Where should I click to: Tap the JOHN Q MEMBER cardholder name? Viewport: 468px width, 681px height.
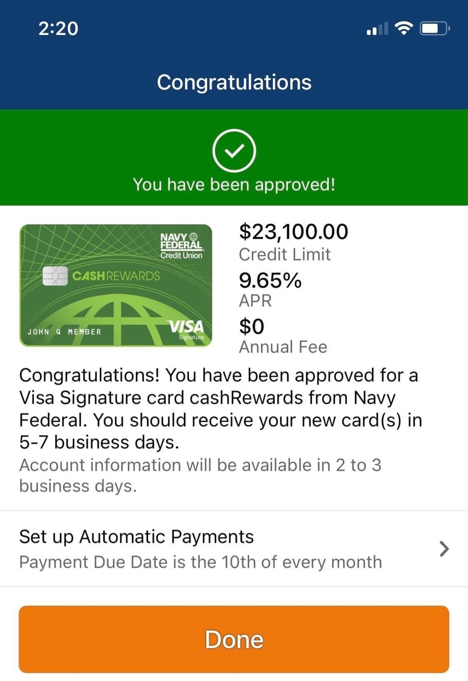coord(64,332)
